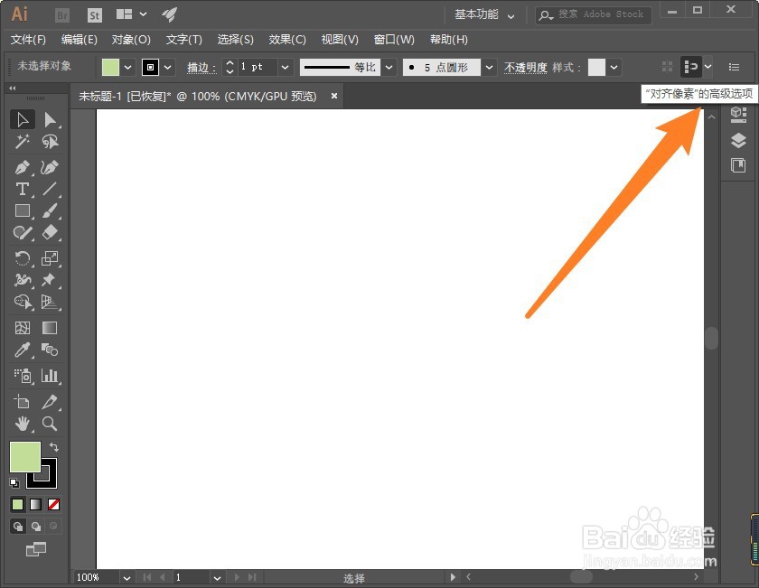
Task: Select the Width tool
Action: (23, 280)
